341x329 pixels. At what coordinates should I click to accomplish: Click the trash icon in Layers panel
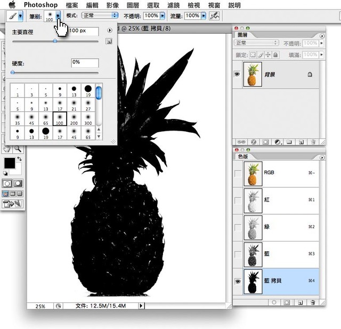click(314, 142)
